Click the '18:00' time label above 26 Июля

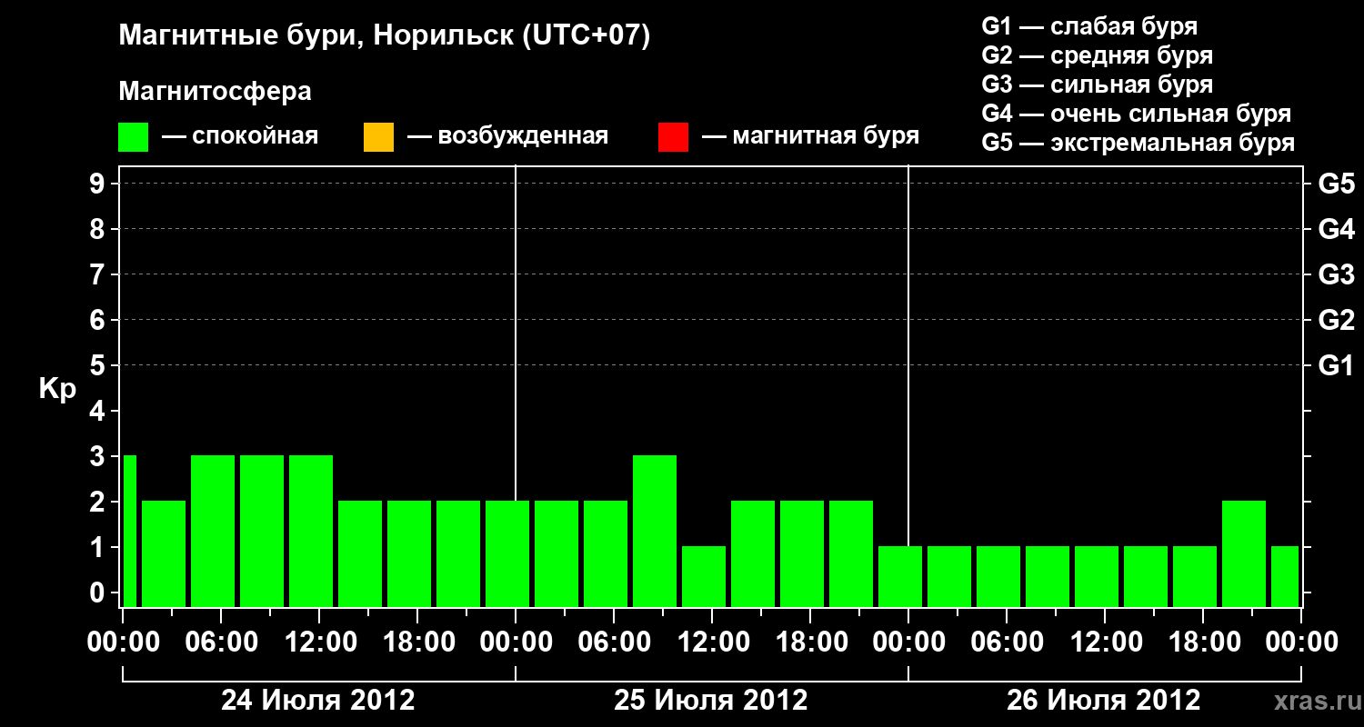1203,642
